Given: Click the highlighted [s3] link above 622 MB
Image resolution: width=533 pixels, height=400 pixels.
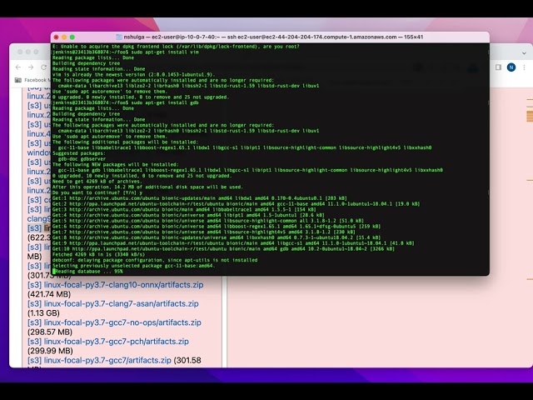Looking at the screenshot, I should (34, 228).
